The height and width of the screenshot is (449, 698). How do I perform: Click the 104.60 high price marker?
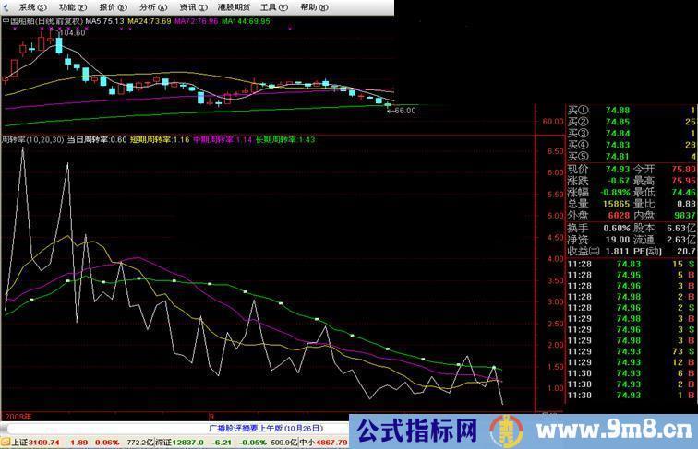pyautogui.click(x=71, y=33)
